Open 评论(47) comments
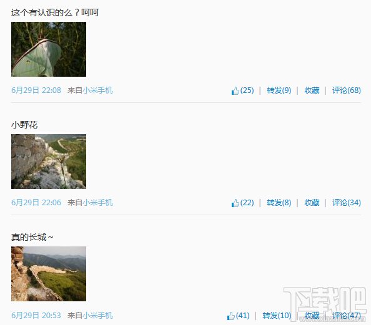 click(347, 315)
